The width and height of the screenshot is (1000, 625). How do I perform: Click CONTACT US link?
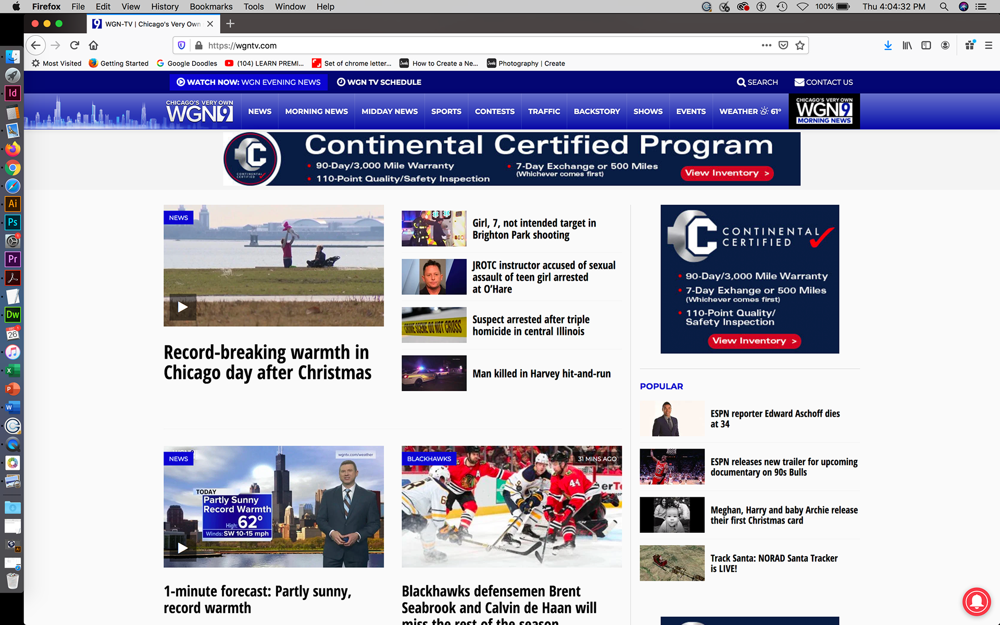(x=823, y=82)
